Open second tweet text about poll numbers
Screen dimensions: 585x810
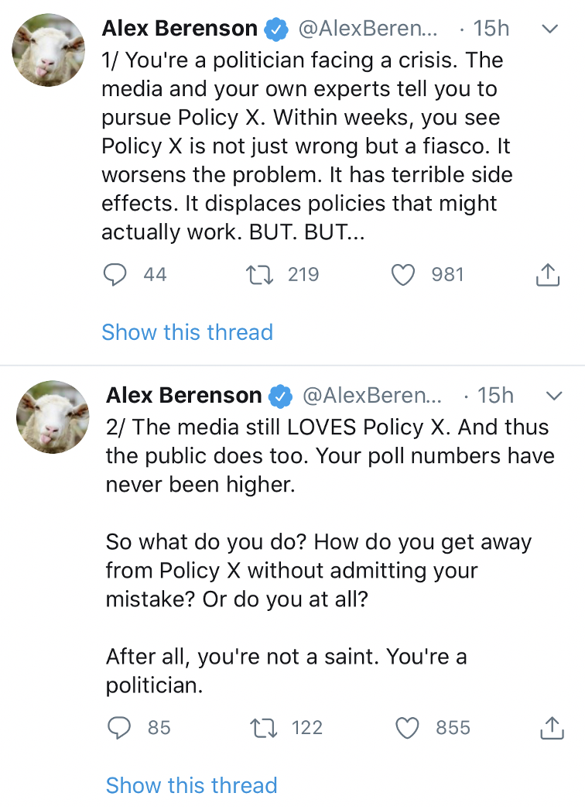(x=330, y=455)
